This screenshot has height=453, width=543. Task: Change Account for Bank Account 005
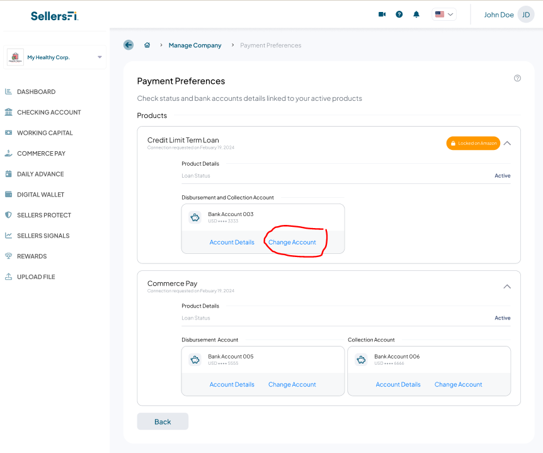pyautogui.click(x=292, y=384)
